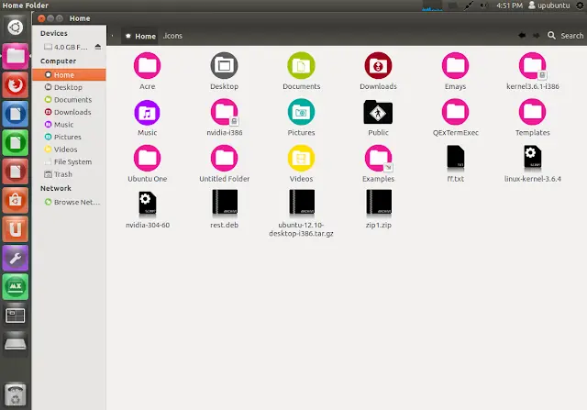
Task: Open LibreOffice Writer from the launcher
Action: tap(15, 114)
